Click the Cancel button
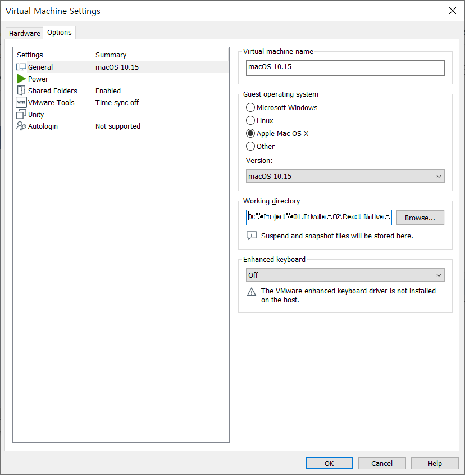465x475 pixels. pyautogui.click(x=382, y=463)
